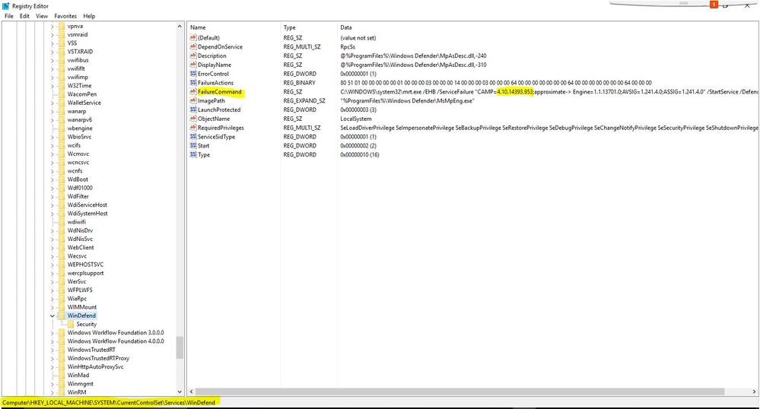Click the LaunchProtected DWORD icon

tap(193, 109)
